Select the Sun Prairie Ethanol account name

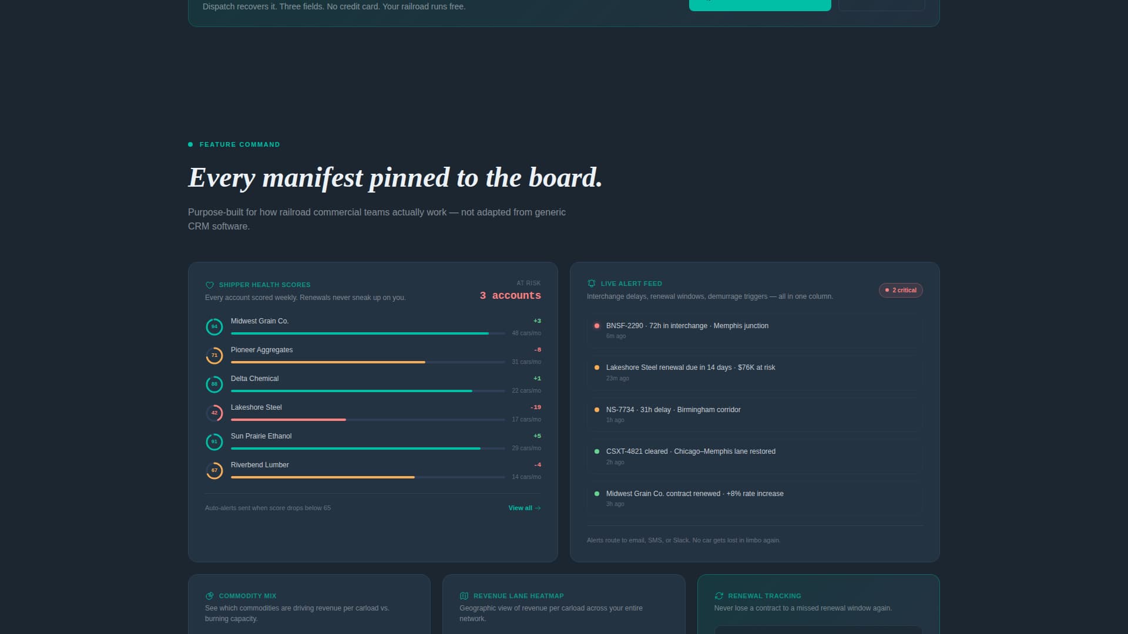261,436
